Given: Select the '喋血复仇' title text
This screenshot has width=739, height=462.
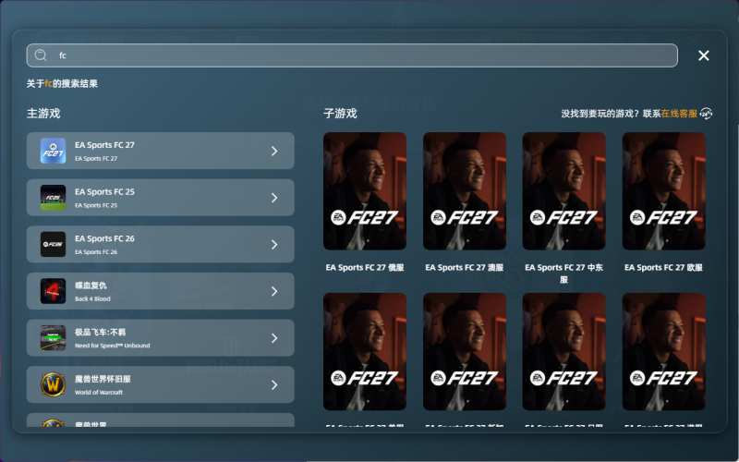Looking at the screenshot, I should [x=91, y=286].
